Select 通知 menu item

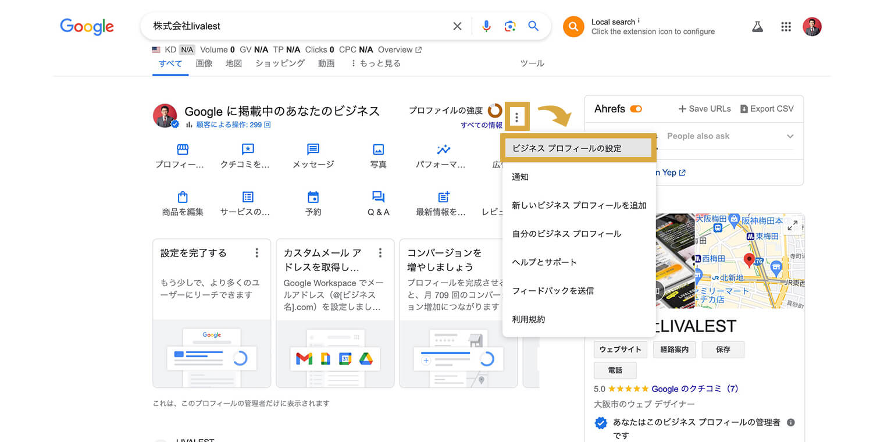click(579, 177)
